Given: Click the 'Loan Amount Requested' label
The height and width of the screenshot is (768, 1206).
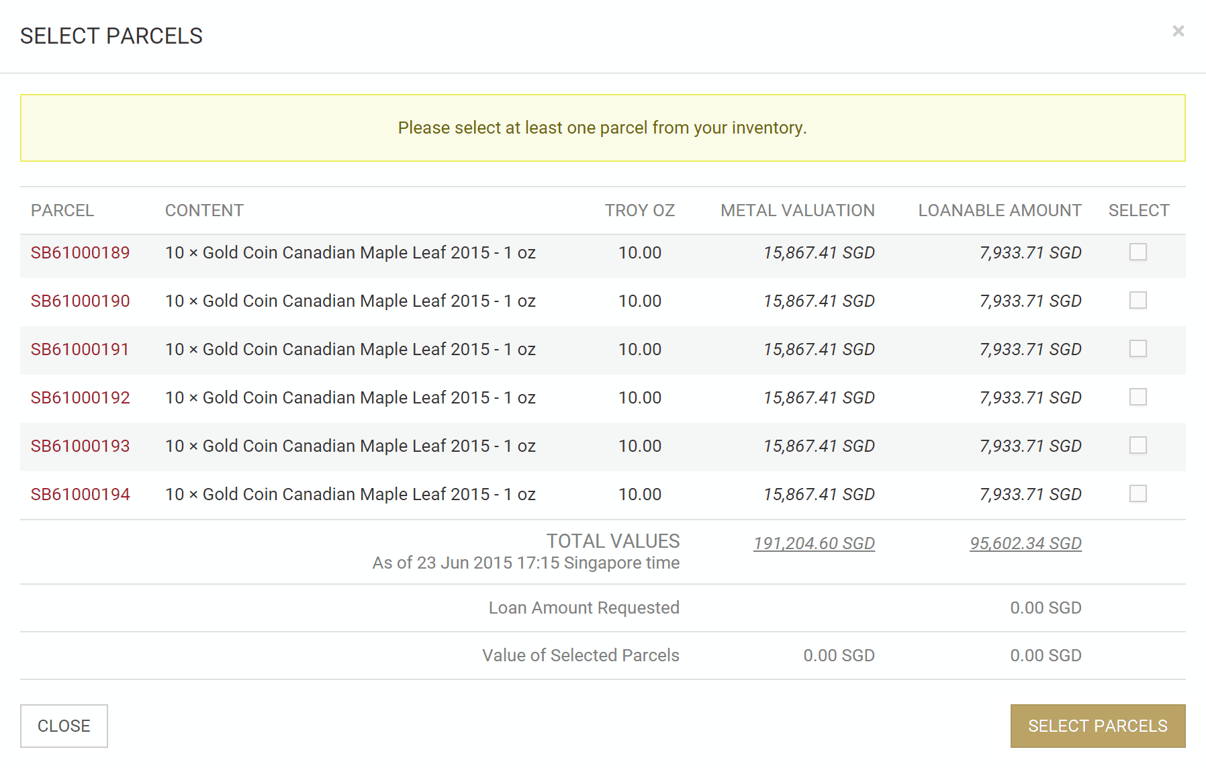Looking at the screenshot, I should pos(584,608).
